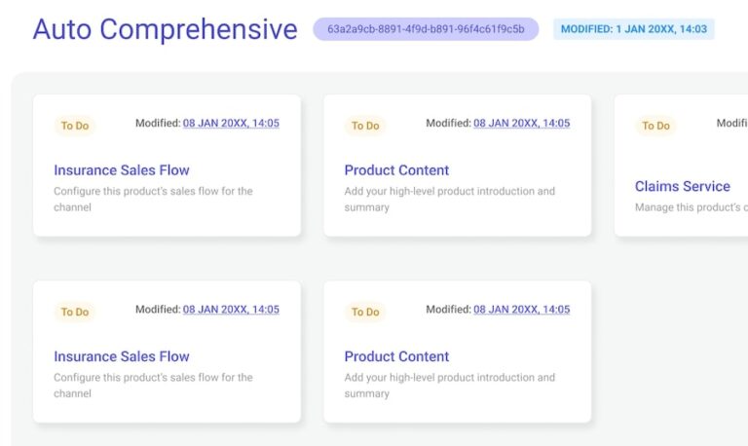
Task: Open top-row Product Content card title
Action: click(396, 170)
